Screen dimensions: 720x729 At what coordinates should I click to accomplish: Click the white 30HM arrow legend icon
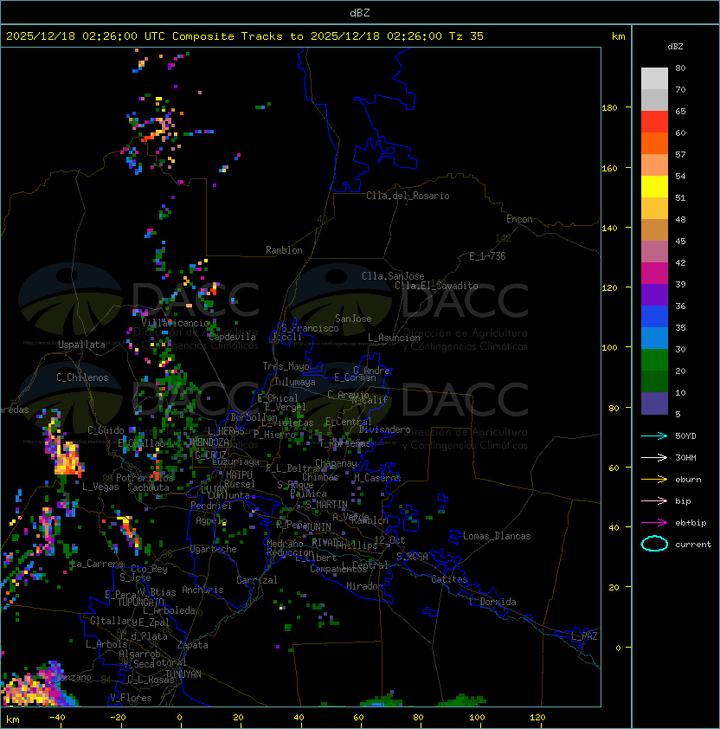[x=654, y=458]
